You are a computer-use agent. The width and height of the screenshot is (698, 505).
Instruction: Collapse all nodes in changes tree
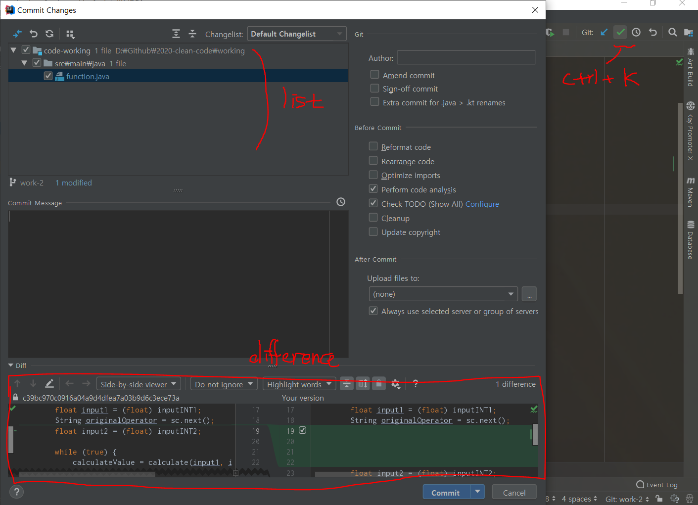point(192,34)
